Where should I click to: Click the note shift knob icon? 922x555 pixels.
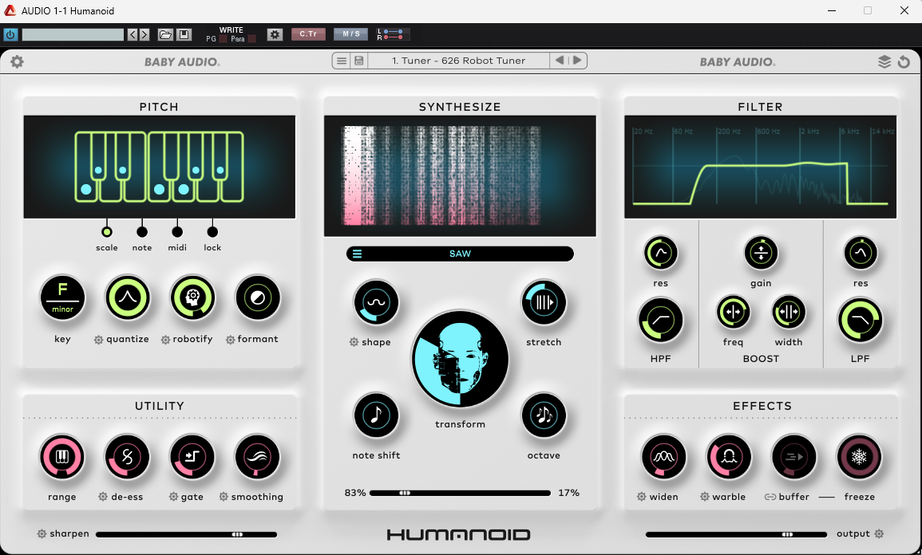pyautogui.click(x=376, y=415)
